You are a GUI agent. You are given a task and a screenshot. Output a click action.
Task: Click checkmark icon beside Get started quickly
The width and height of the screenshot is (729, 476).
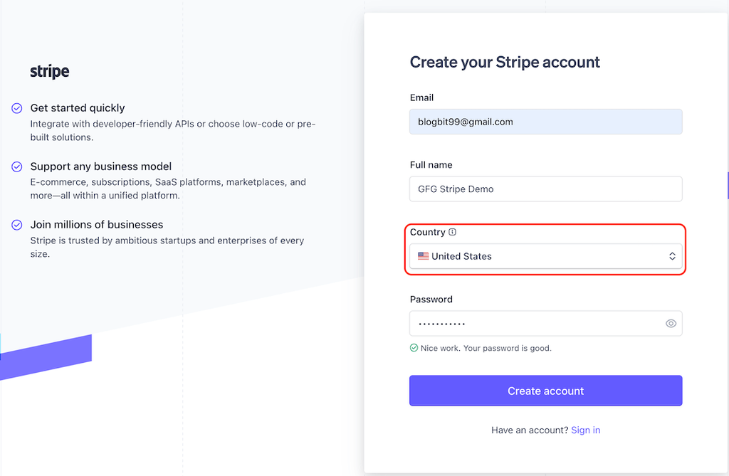click(x=17, y=108)
